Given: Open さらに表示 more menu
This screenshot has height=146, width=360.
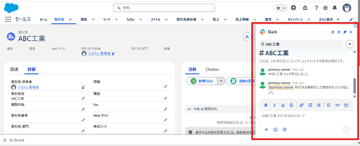Looking at the screenshot, I should point(329,20).
